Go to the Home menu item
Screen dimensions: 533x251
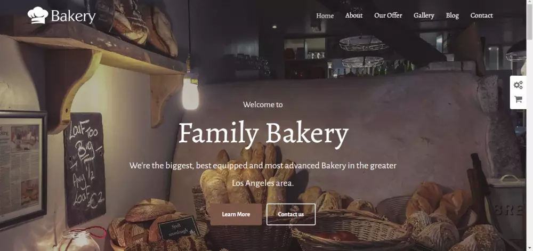(x=325, y=15)
